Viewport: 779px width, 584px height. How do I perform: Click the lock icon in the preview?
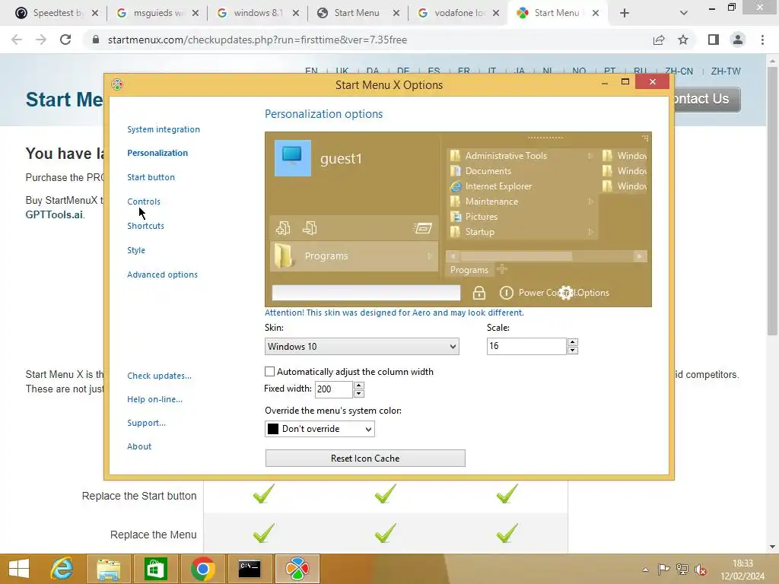click(479, 293)
